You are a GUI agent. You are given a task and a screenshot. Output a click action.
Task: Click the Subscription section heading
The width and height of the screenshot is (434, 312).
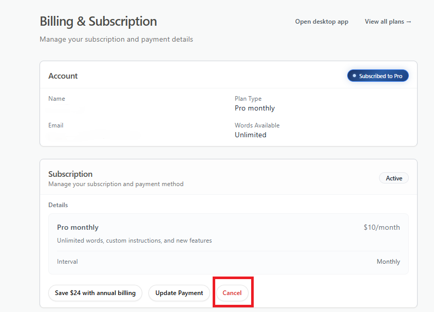tap(70, 174)
